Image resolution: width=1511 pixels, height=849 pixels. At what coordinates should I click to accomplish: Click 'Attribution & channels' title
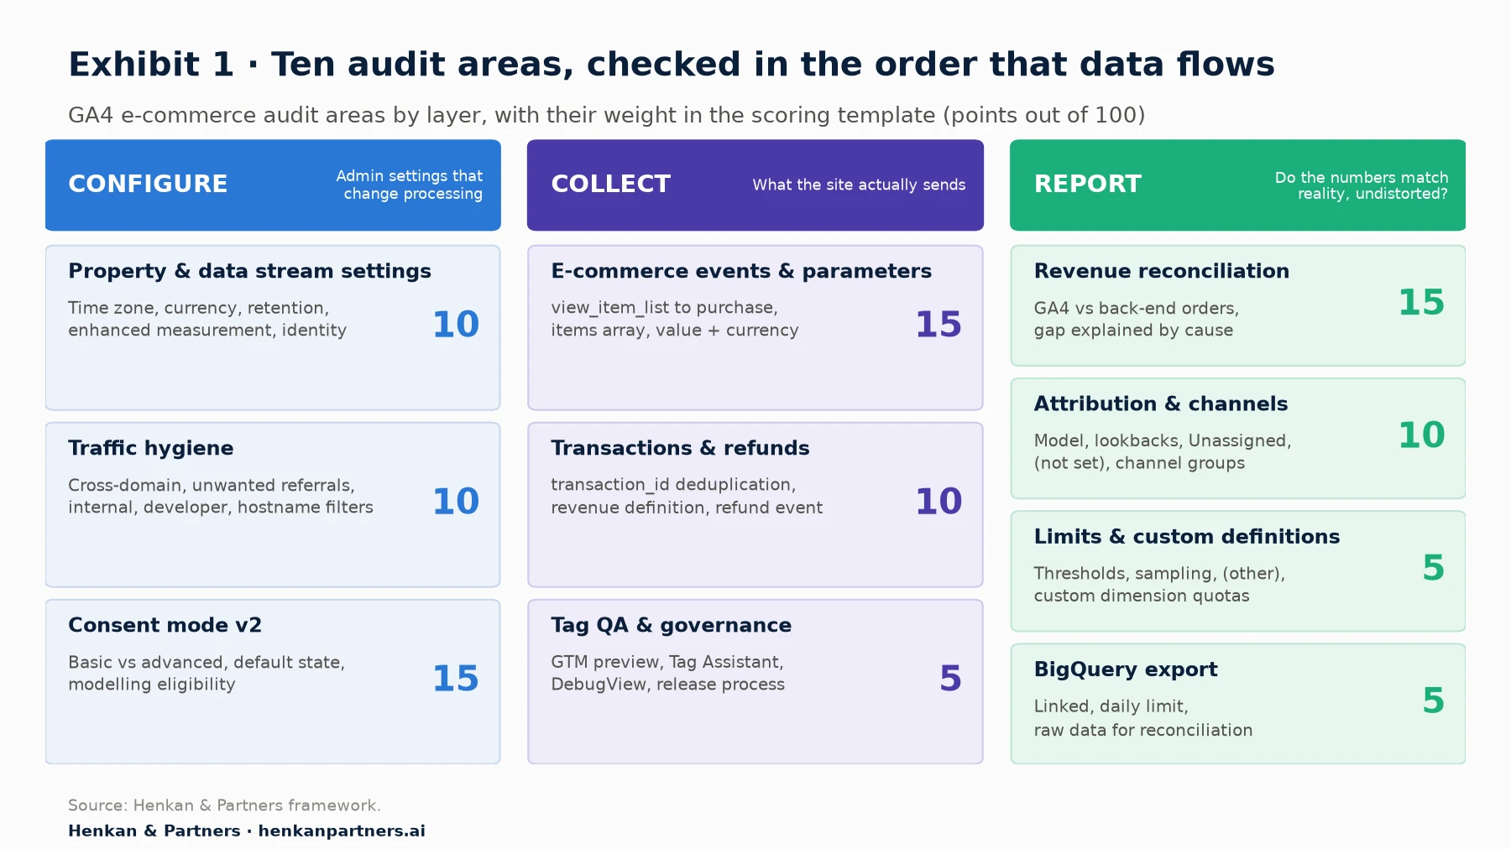pos(1160,404)
